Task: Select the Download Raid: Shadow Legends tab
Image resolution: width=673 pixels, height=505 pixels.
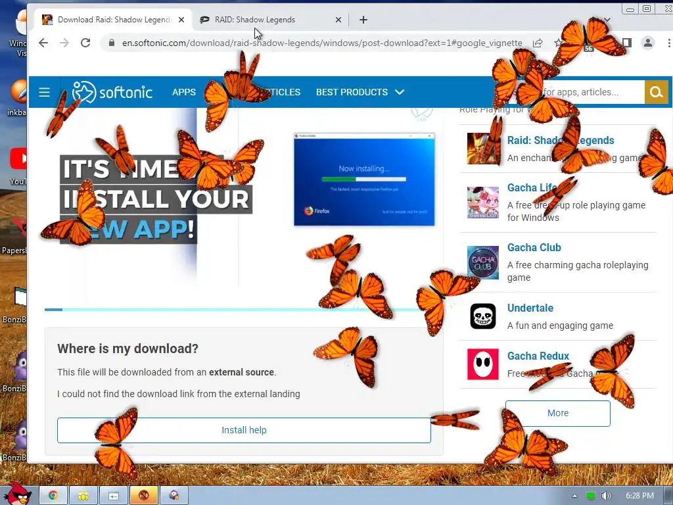Action: coord(114,19)
